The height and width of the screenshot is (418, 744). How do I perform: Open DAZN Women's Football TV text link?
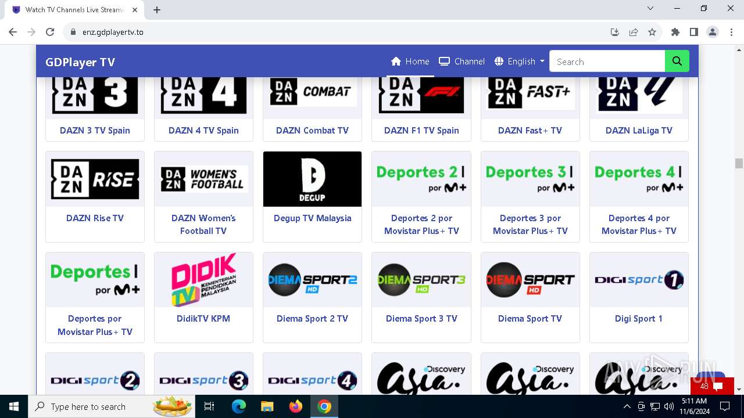203,225
